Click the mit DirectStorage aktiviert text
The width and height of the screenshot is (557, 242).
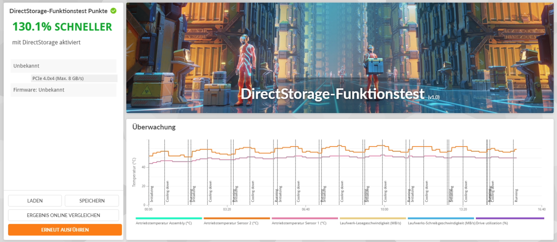[x=46, y=42]
